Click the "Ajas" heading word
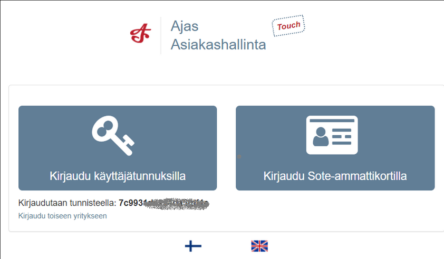 click(x=185, y=26)
